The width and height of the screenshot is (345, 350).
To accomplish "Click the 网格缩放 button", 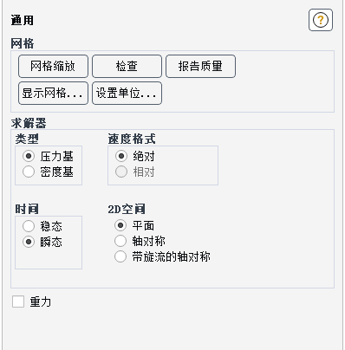I will [x=53, y=66].
